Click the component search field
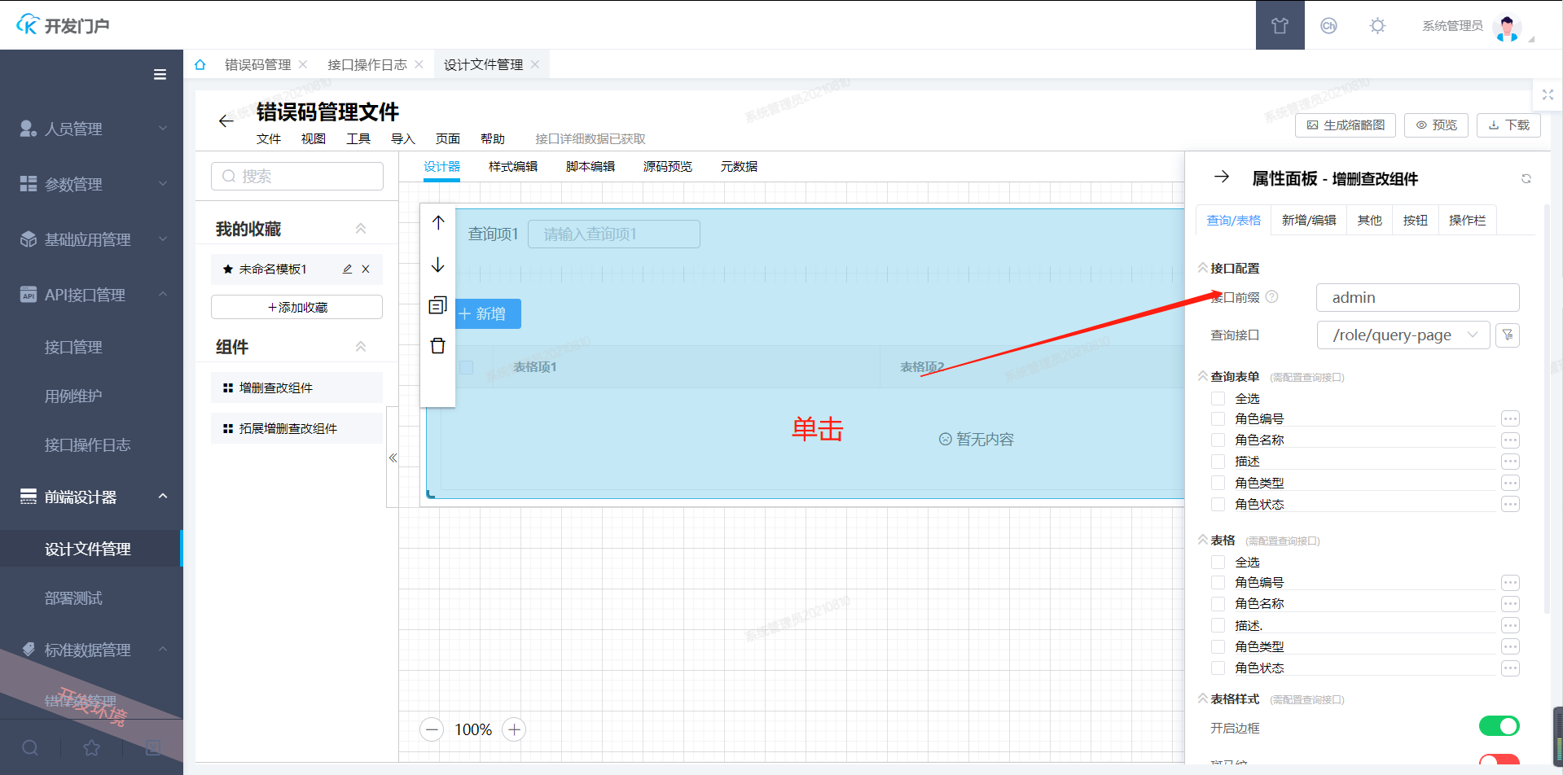The width and height of the screenshot is (1563, 775). 297,176
